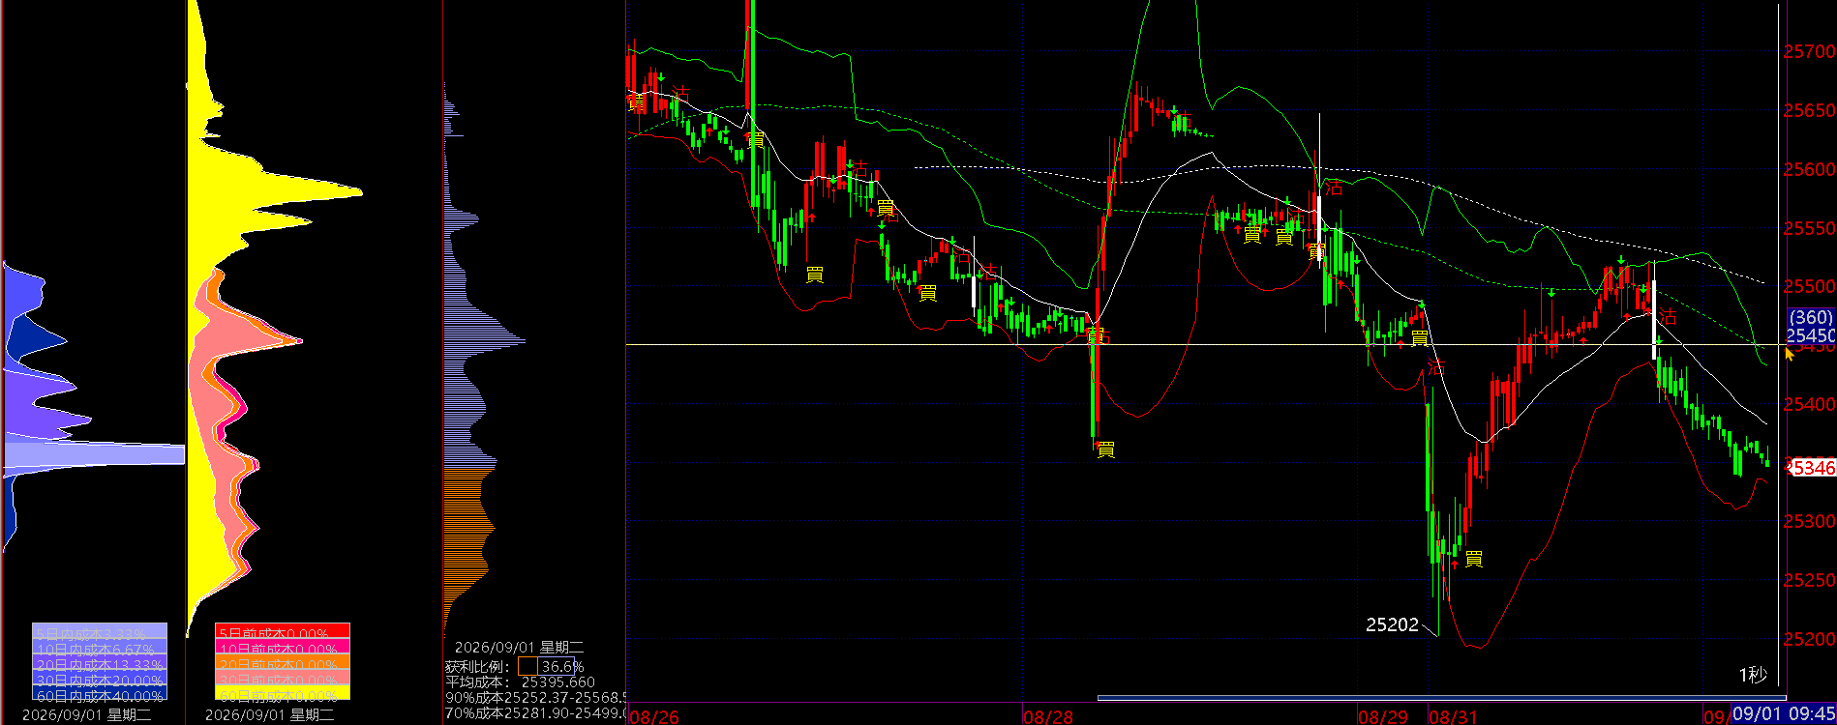The width and height of the screenshot is (1837, 725).
Task: Click the empty orange box beside 获利比例
Action: (x=527, y=666)
